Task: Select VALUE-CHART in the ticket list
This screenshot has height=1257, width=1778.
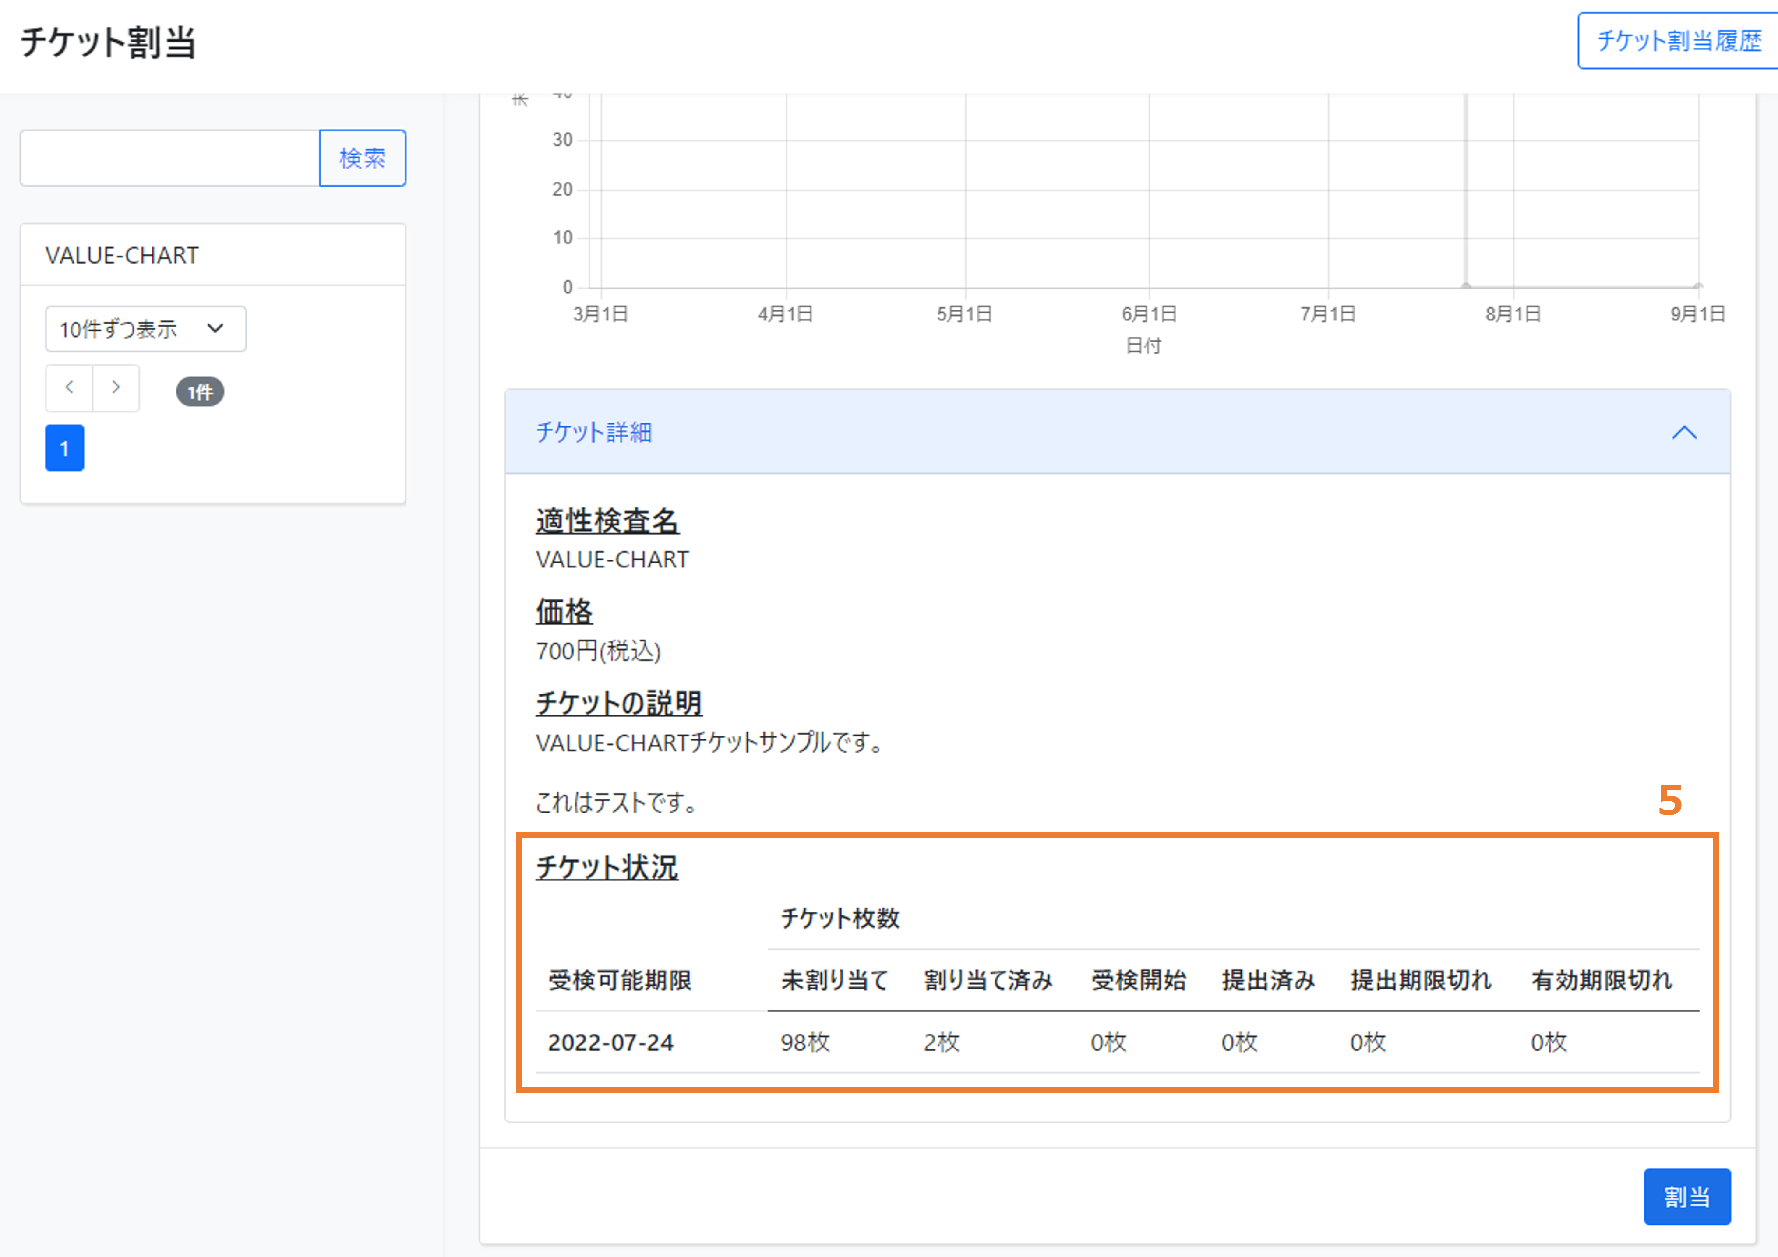Action: point(122,255)
